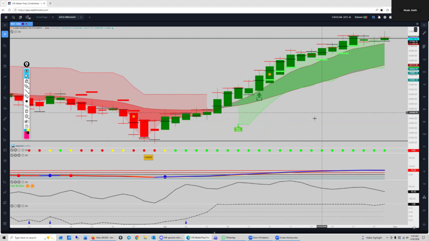
Task: Toggle main chart indicator visibility eye
Action: tap(19, 32)
